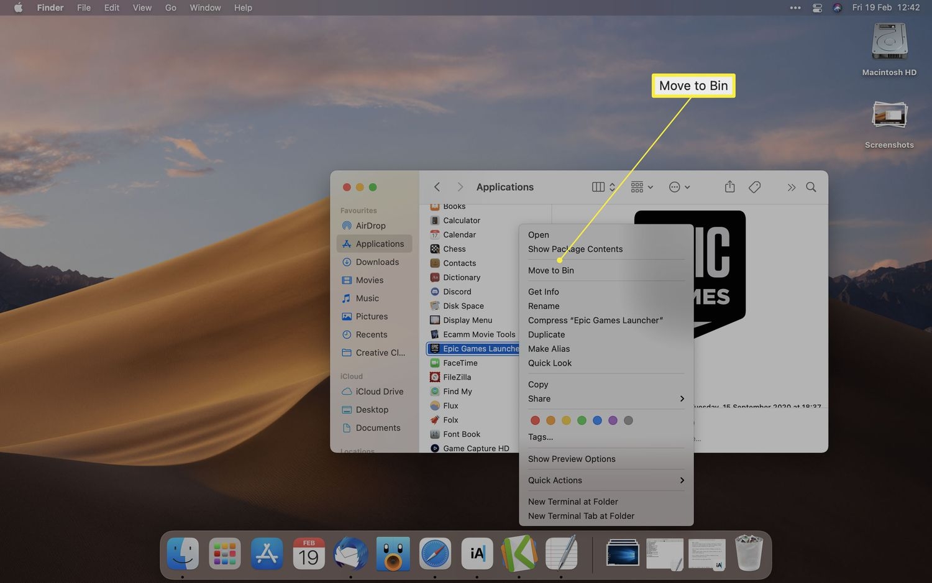Apply the green tag color
The width and height of the screenshot is (932, 583).
[x=582, y=421]
